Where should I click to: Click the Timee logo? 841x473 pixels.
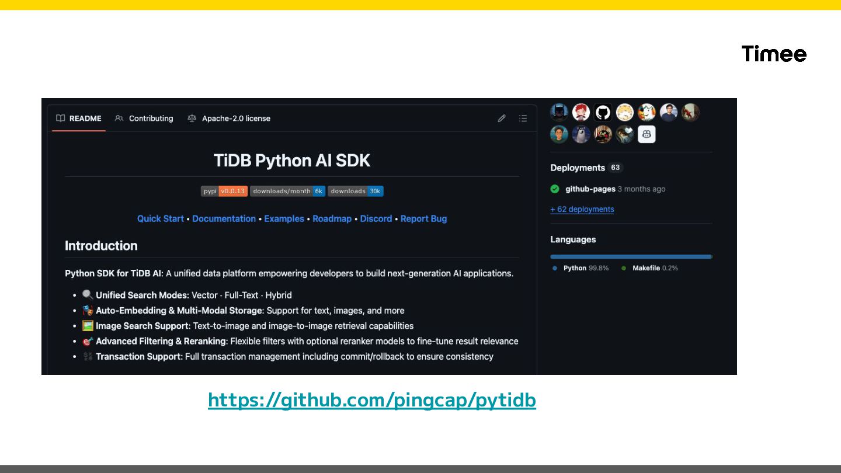(774, 54)
